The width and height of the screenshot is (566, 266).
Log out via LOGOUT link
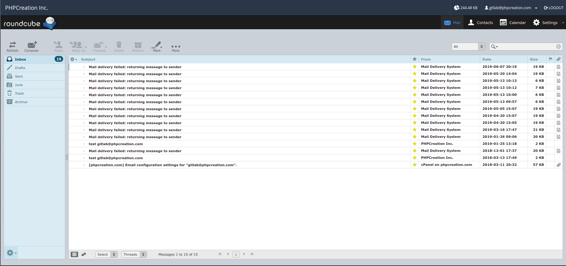(553, 8)
